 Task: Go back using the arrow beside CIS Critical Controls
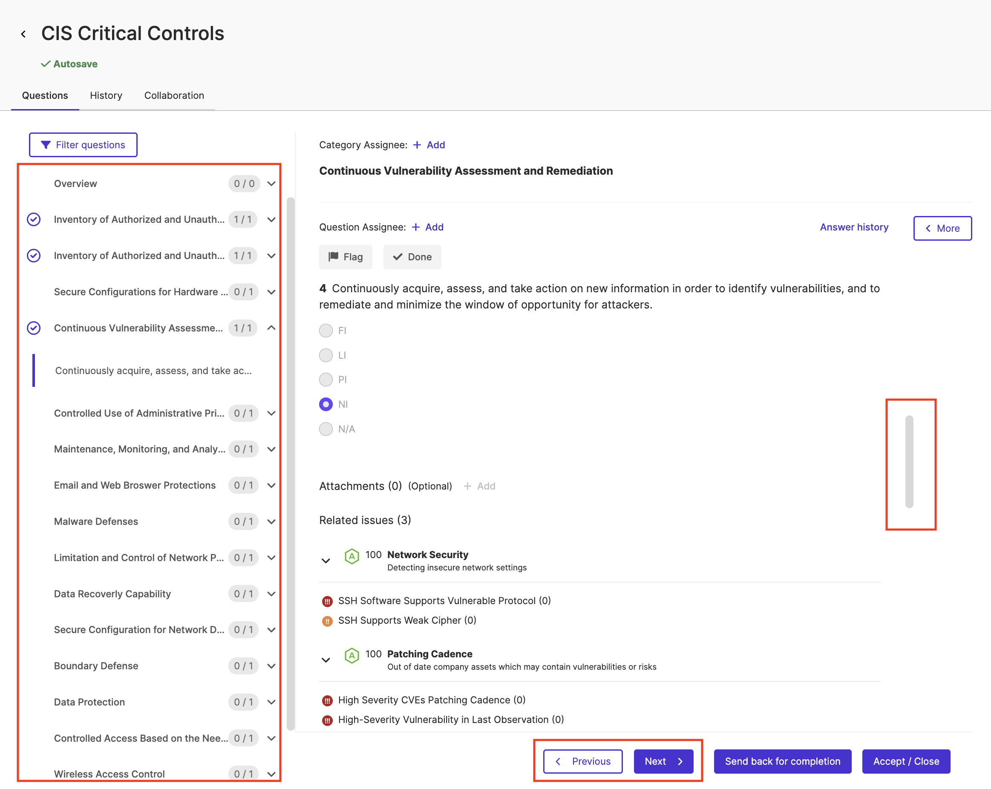[23, 34]
